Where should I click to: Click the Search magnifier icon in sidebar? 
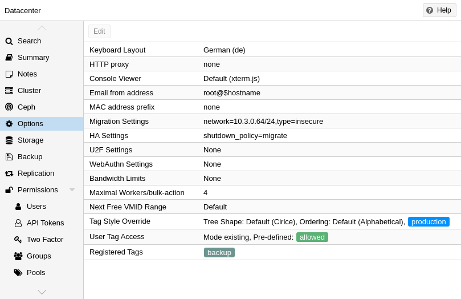tap(9, 41)
